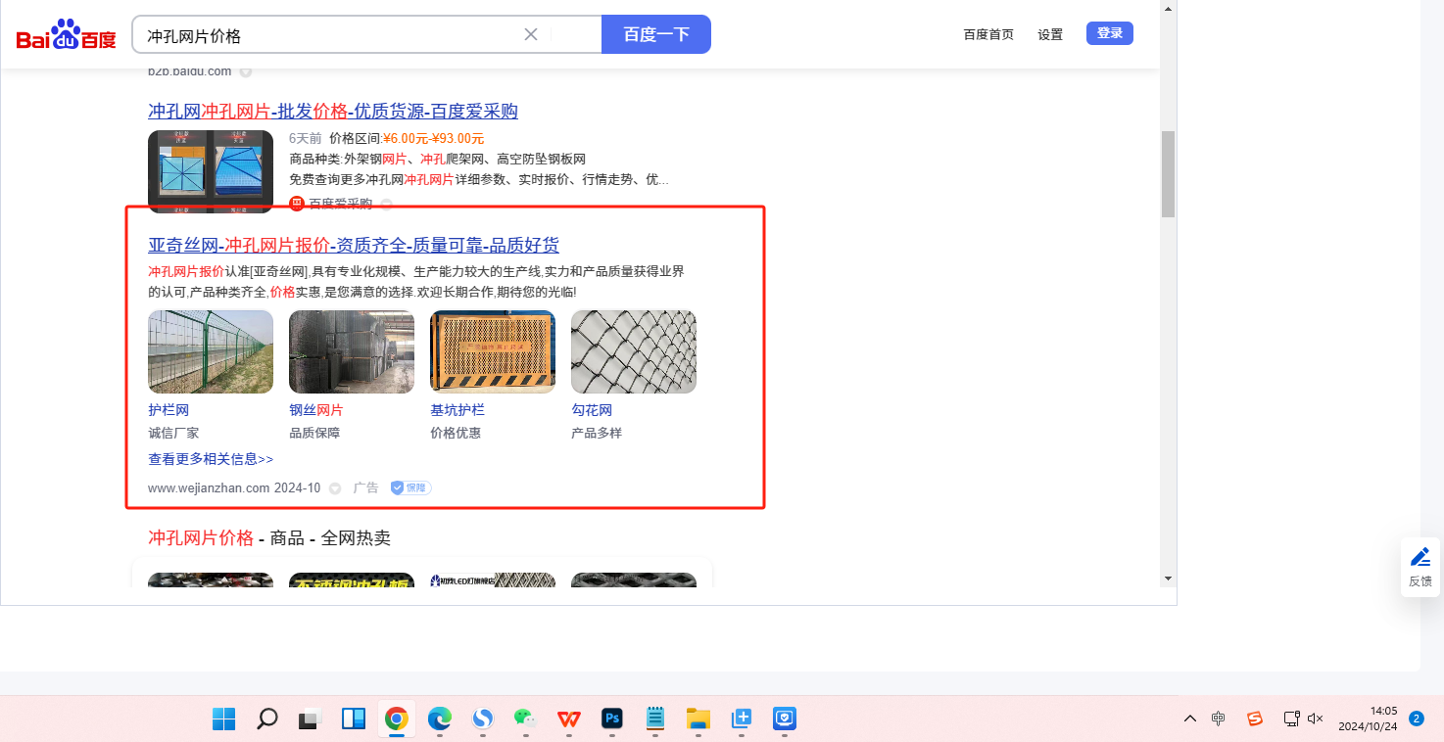Screen dimensions: 1444x742
Task: Open Sogou browser from the taskbar
Action: click(483, 719)
